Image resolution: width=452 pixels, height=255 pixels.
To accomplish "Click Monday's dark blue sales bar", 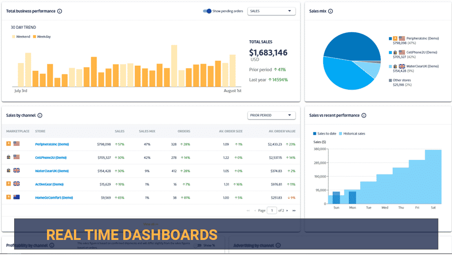I will pyautogui.click(x=352, y=197).
